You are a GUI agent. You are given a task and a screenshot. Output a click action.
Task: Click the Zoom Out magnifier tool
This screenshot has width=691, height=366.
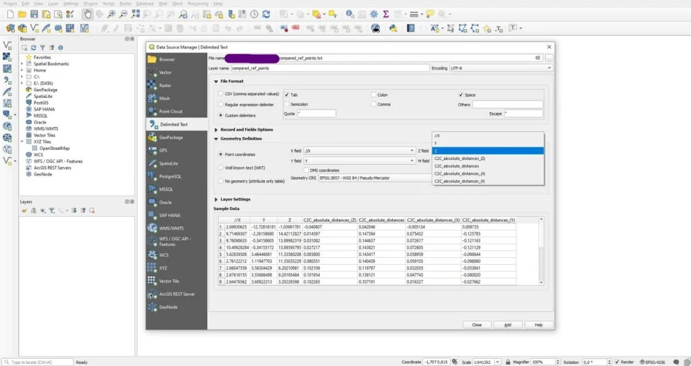(x=123, y=14)
